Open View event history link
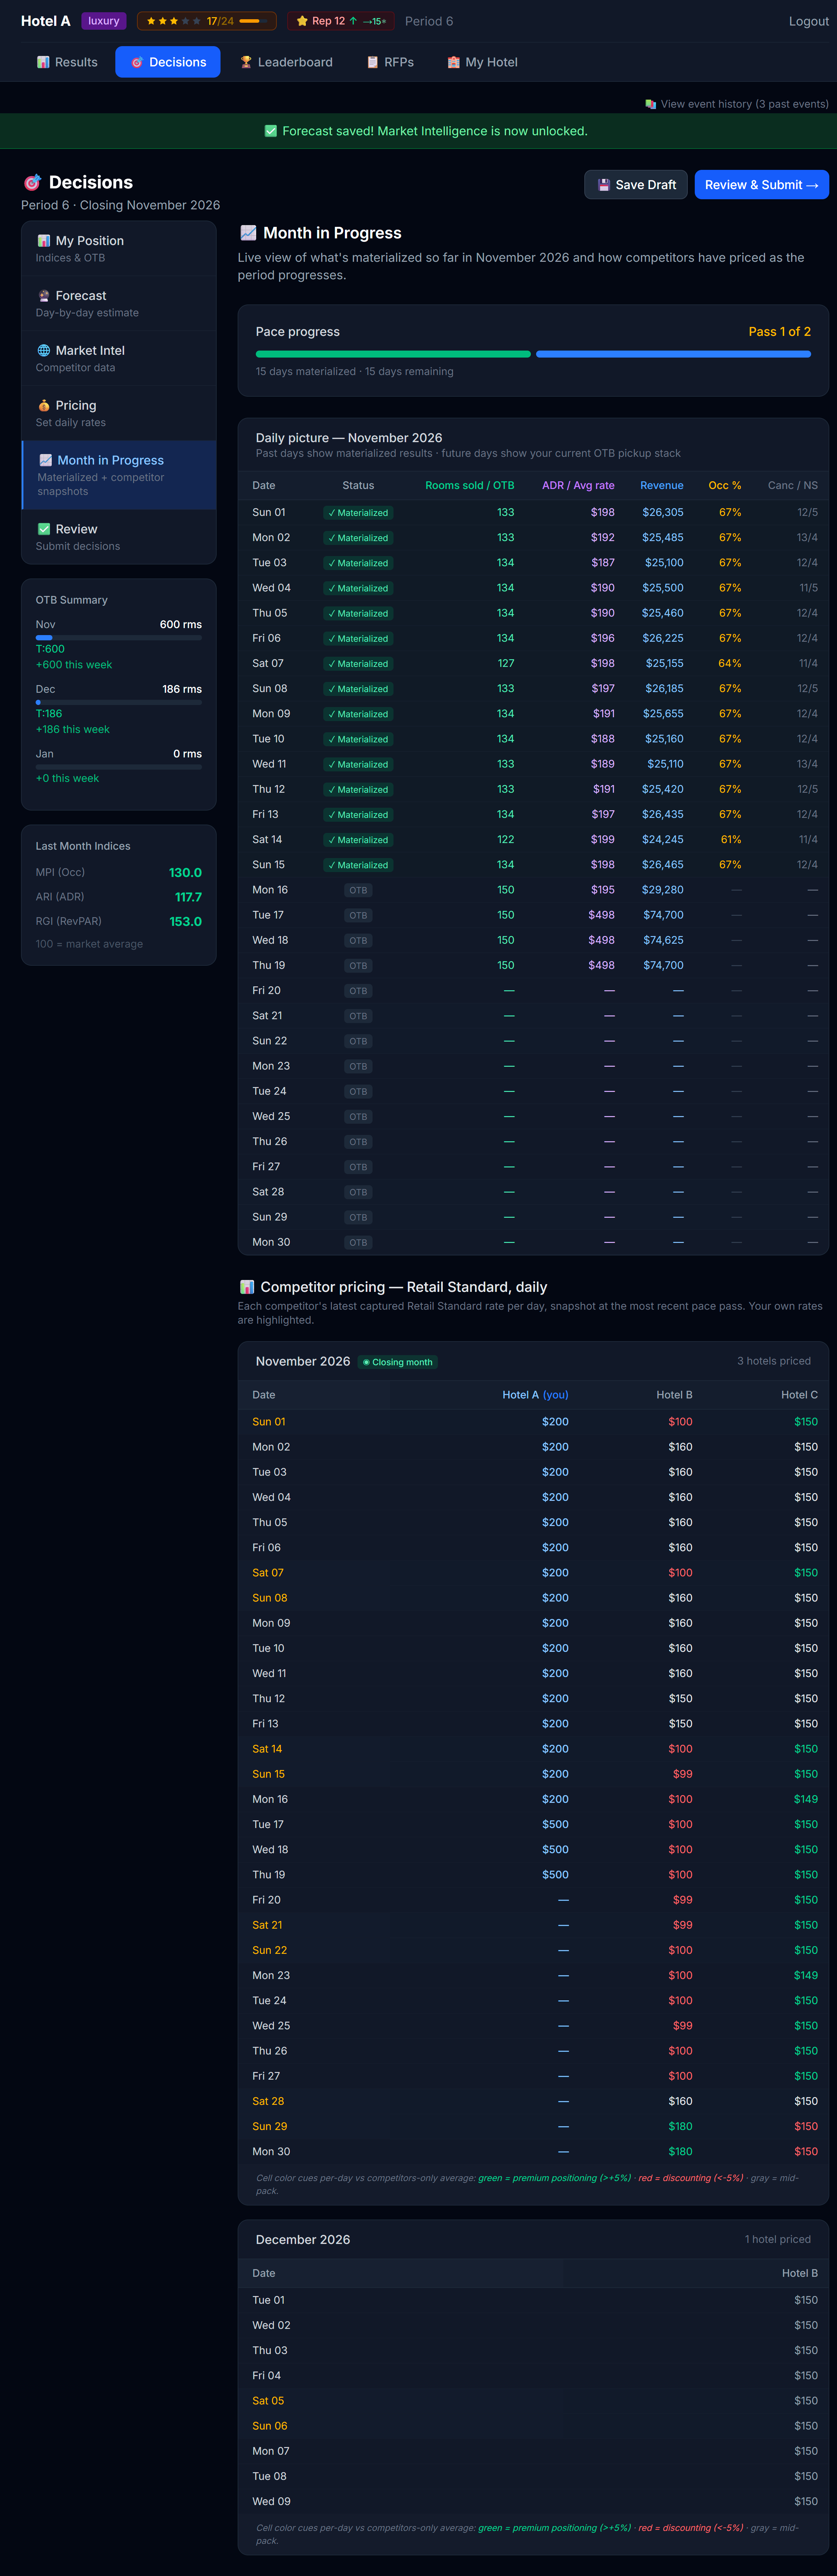This screenshot has height=2576, width=837. point(737,104)
